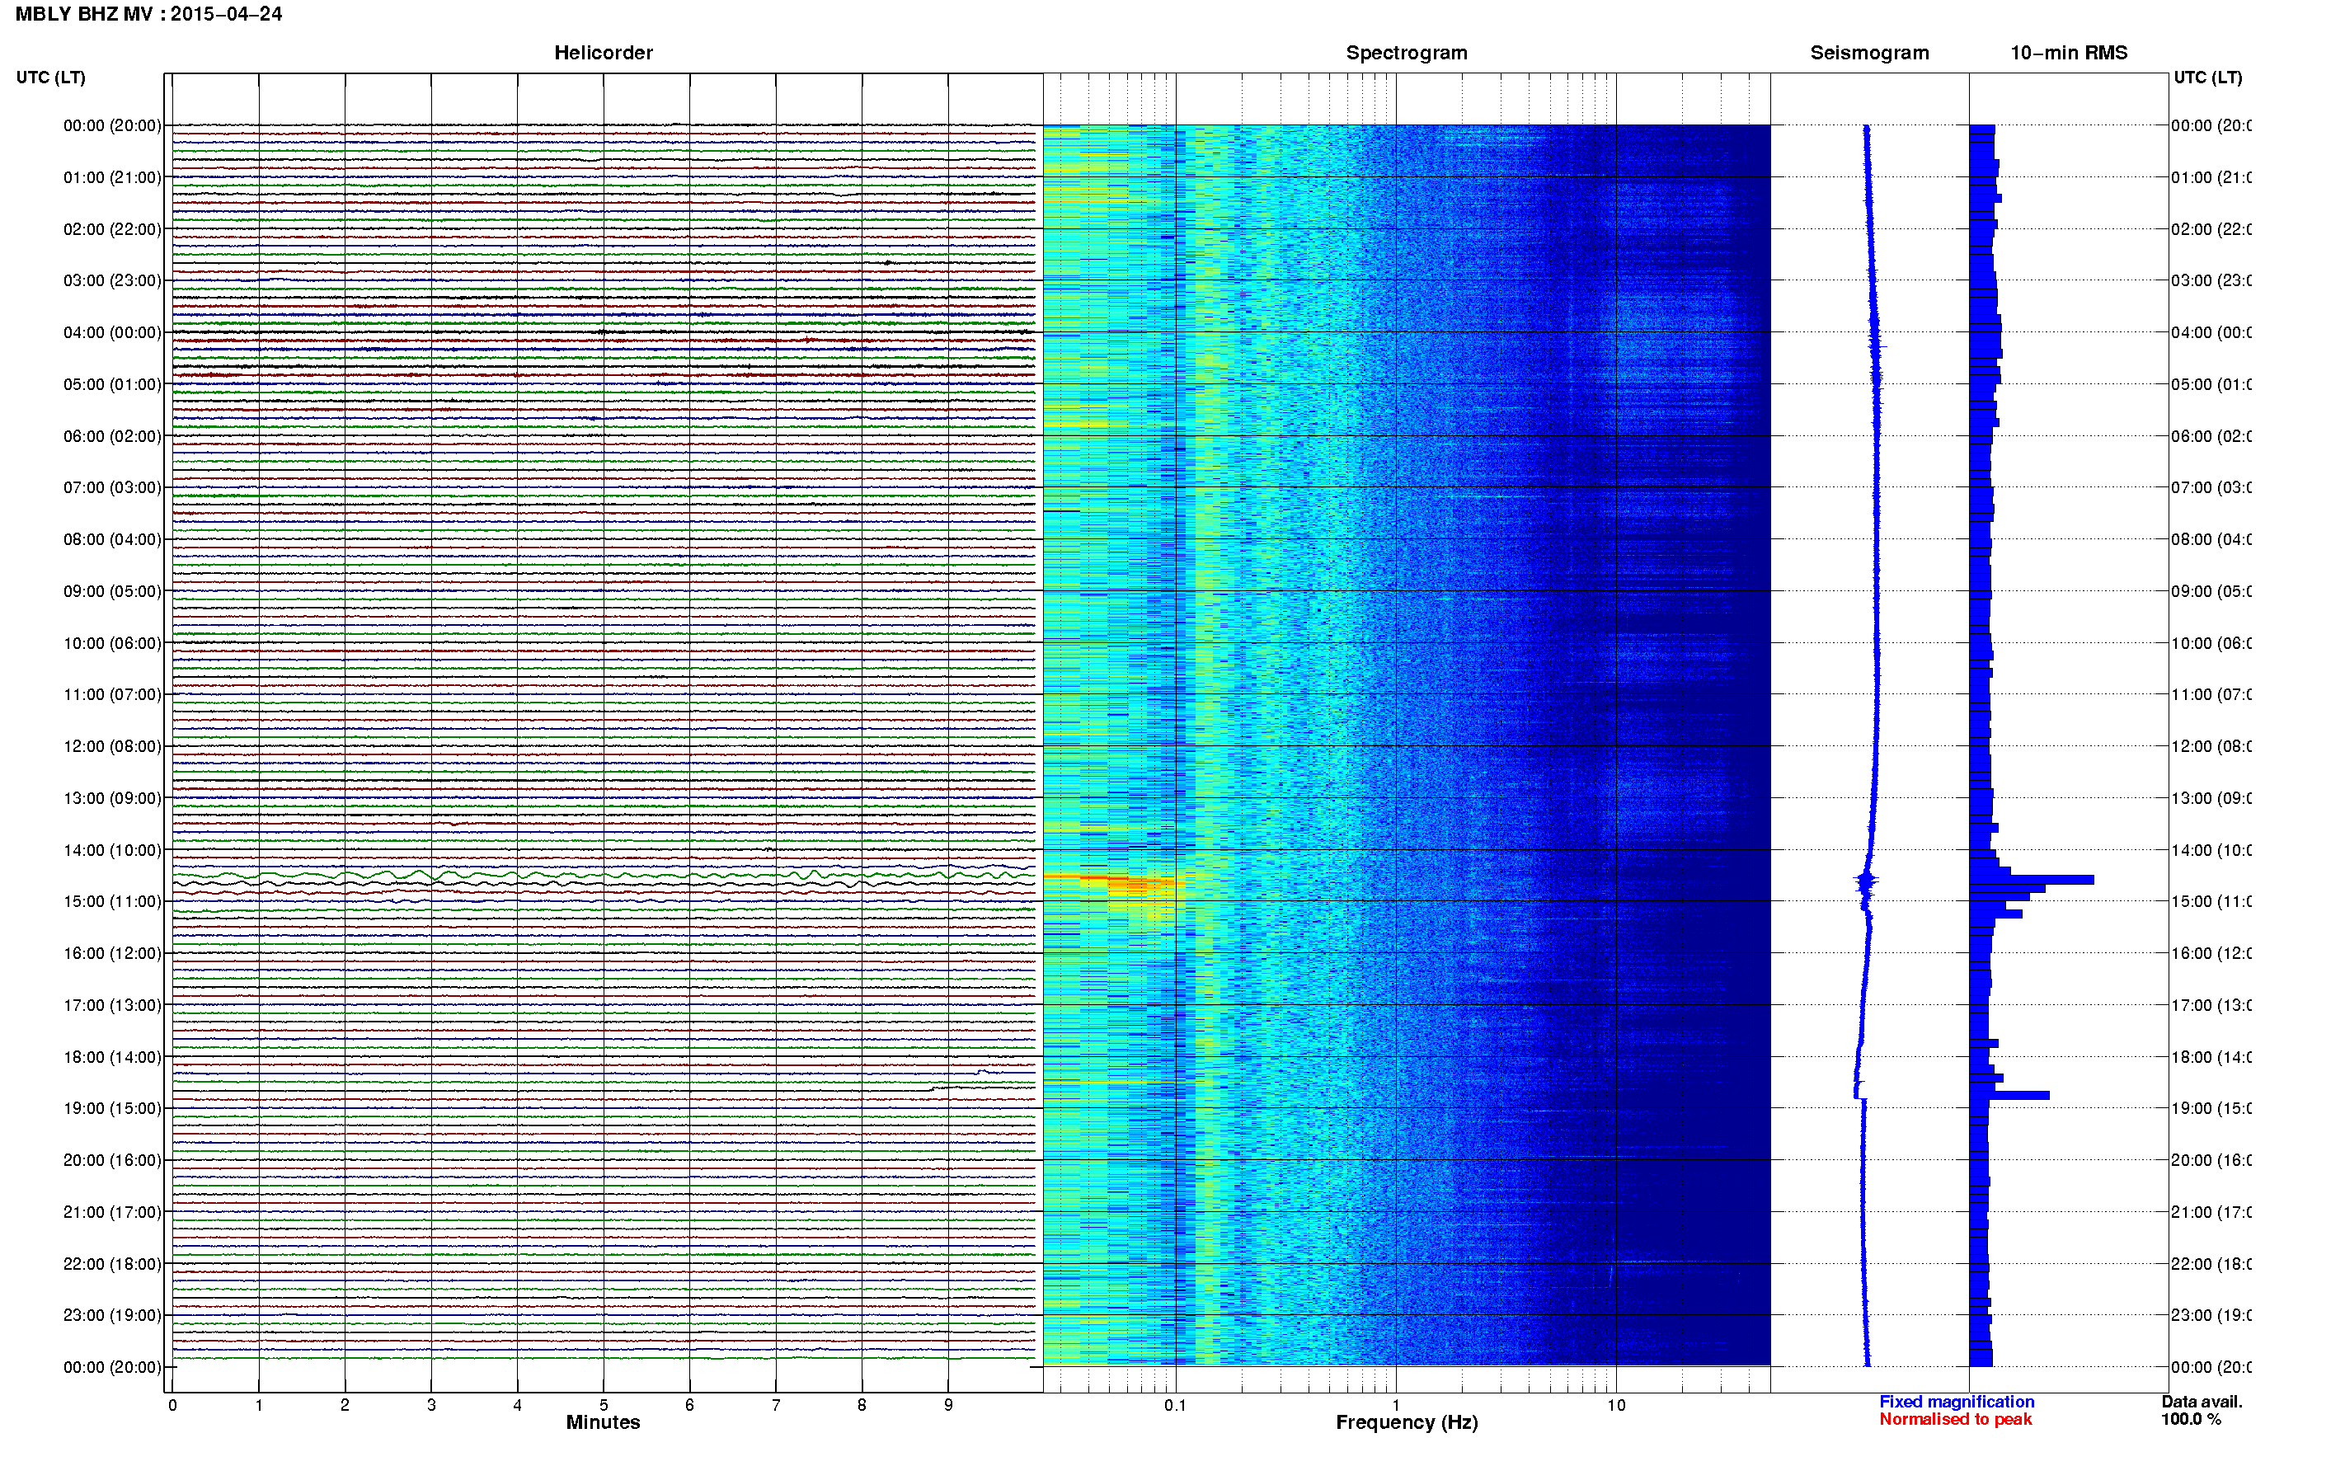Click the left time label '11:00 (07:00)'
2345x1466 pixels.
tap(112, 694)
